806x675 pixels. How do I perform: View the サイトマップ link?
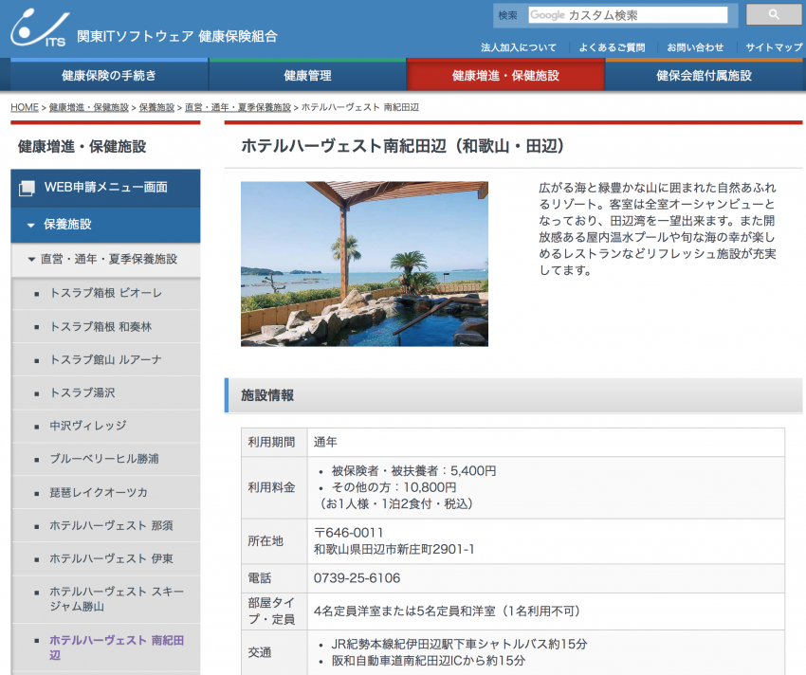pos(774,47)
